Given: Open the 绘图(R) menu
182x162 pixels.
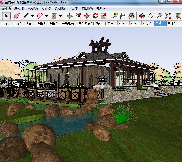Looking at the screenshot, I should tap(60, 9).
